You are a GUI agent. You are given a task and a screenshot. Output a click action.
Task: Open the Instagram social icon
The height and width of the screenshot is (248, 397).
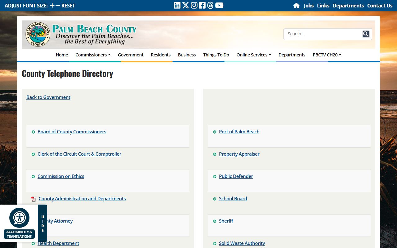click(194, 5)
